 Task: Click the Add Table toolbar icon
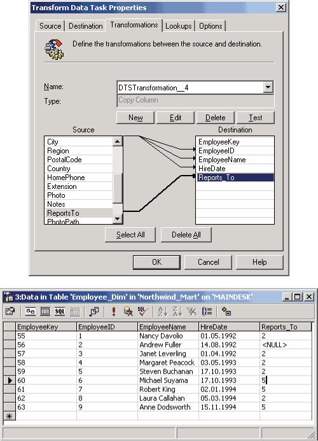(226, 311)
